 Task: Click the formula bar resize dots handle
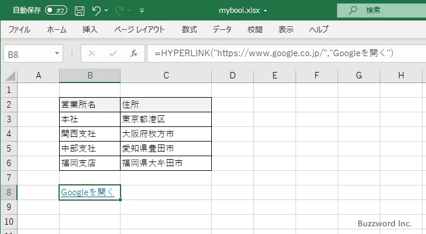[72, 53]
